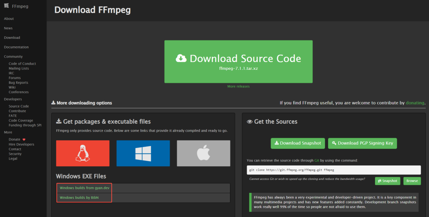Open Funding through SPI link

pyautogui.click(x=25, y=125)
